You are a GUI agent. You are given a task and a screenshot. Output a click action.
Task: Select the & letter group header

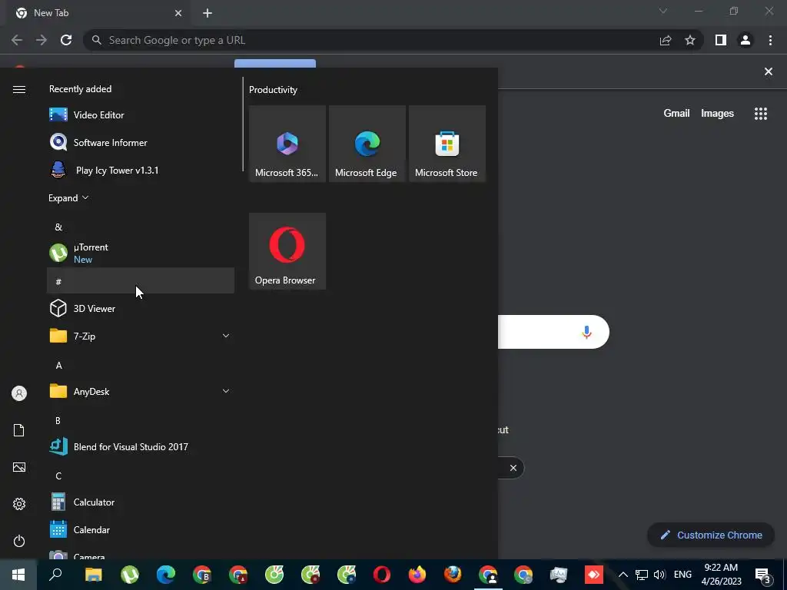[141, 227]
